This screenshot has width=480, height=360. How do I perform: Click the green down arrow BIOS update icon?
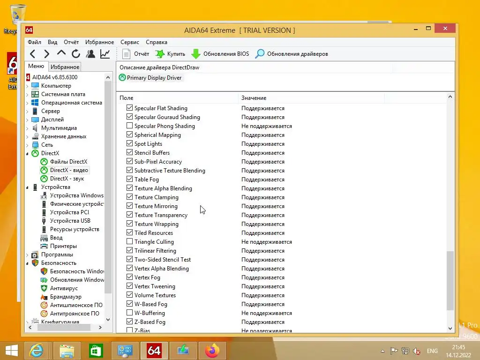point(195,54)
